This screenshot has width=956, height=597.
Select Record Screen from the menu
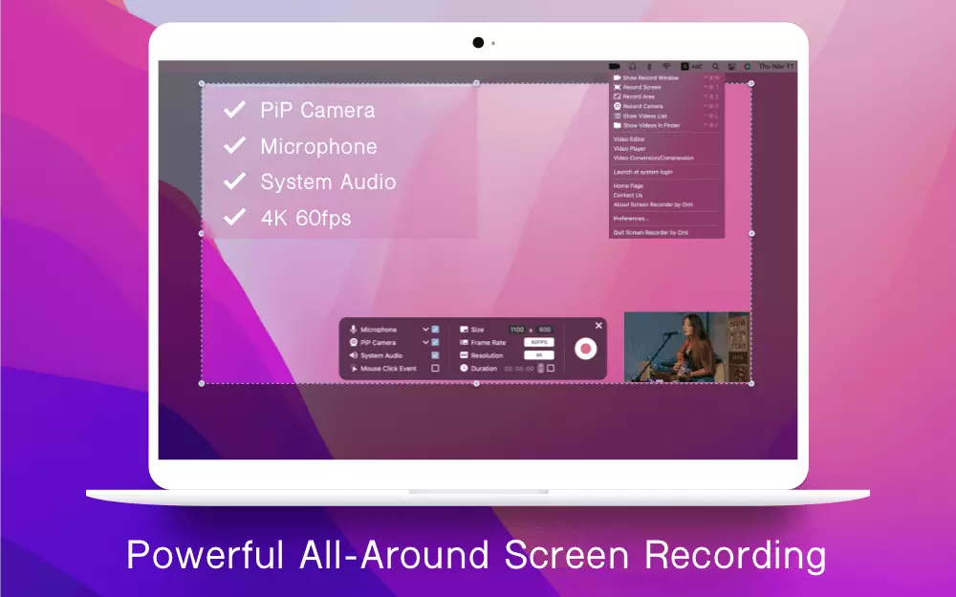[643, 87]
